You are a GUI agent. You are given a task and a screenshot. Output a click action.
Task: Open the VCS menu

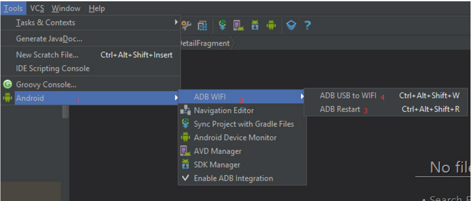(37, 8)
